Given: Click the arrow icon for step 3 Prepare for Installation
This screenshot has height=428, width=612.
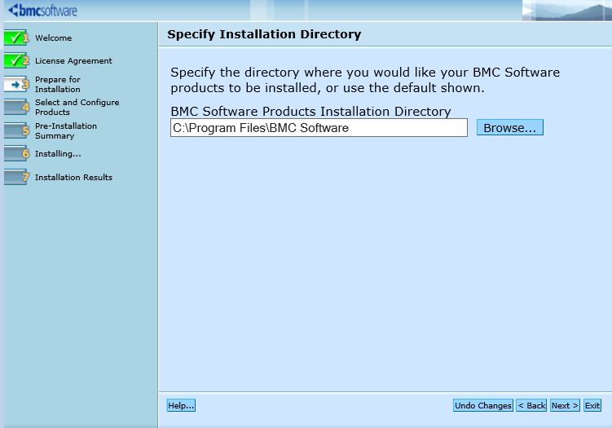Looking at the screenshot, I should 16,84.
